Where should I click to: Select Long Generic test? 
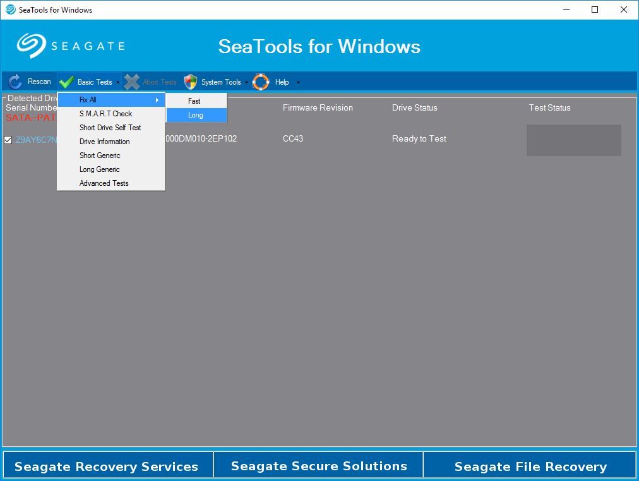[x=111, y=169]
